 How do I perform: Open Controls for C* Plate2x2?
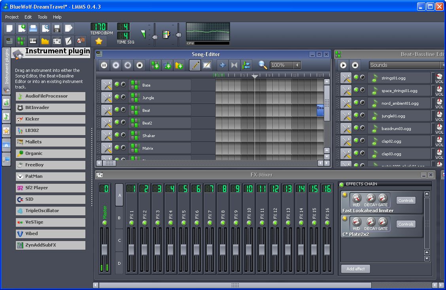coord(406,224)
